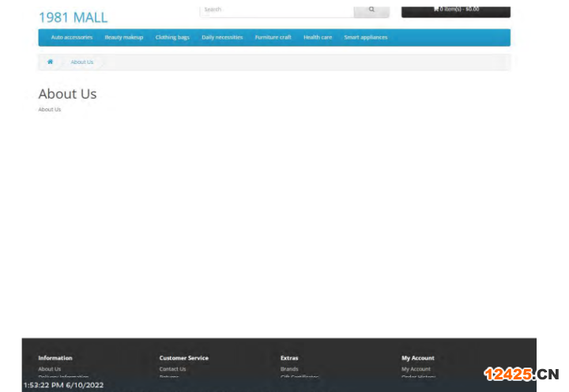The height and width of the screenshot is (392, 569).
Task: Click the Customer Service footer heading
Action: pos(183,358)
